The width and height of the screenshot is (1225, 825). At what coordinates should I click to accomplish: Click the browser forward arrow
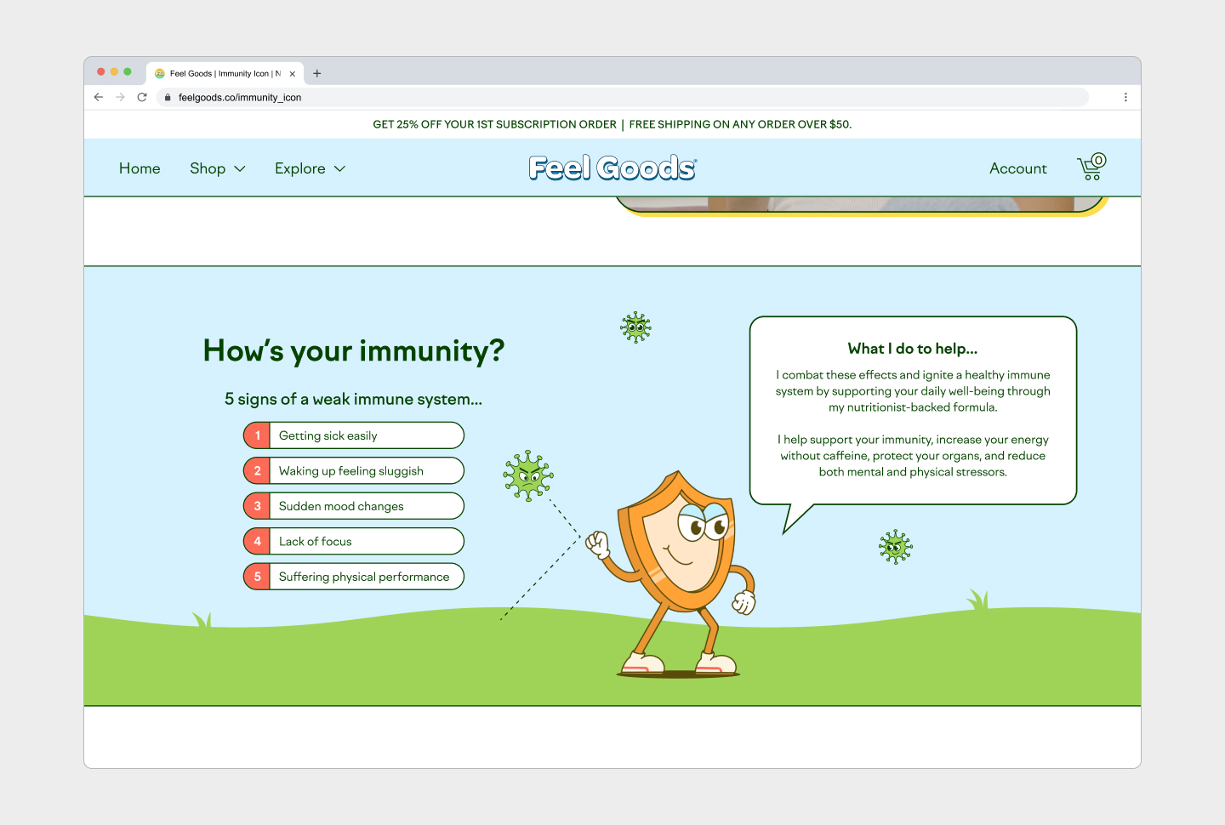tap(120, 97)
